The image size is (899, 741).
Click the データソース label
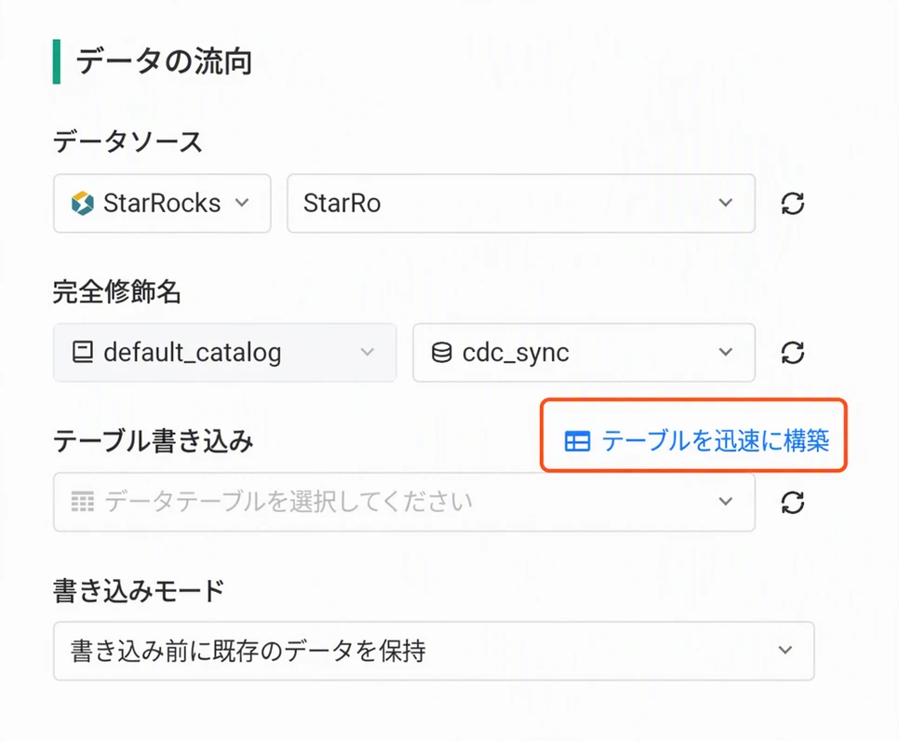click(x=127, y=141)
